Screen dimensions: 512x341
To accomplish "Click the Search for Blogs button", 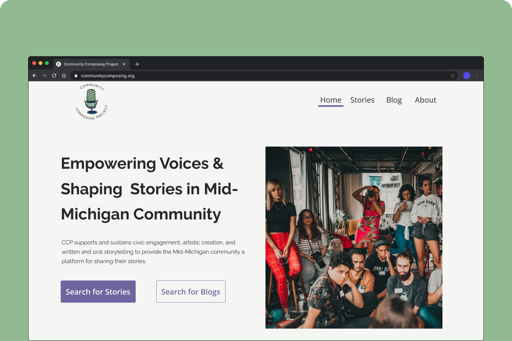I will pos(191,292).
